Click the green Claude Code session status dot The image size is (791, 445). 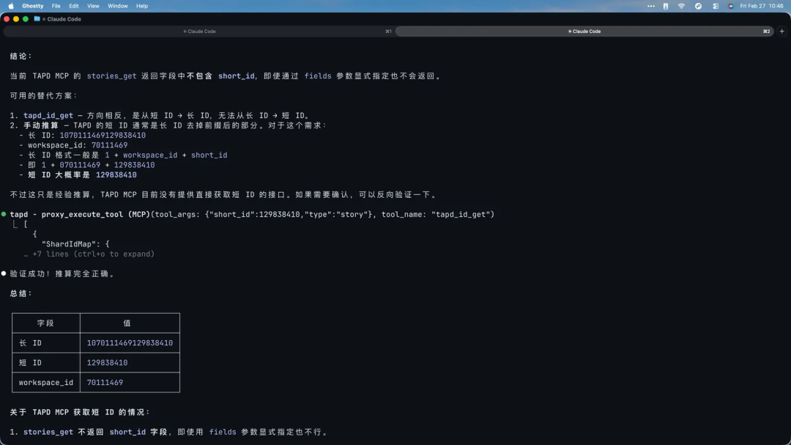tap(4, 213)
